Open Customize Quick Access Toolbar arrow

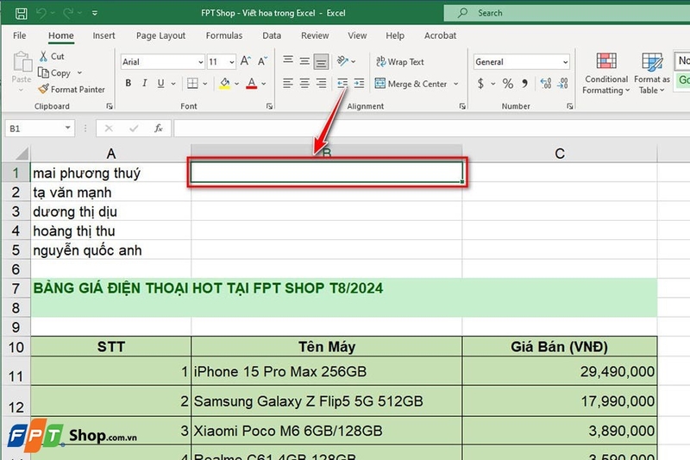pos(95,13)
